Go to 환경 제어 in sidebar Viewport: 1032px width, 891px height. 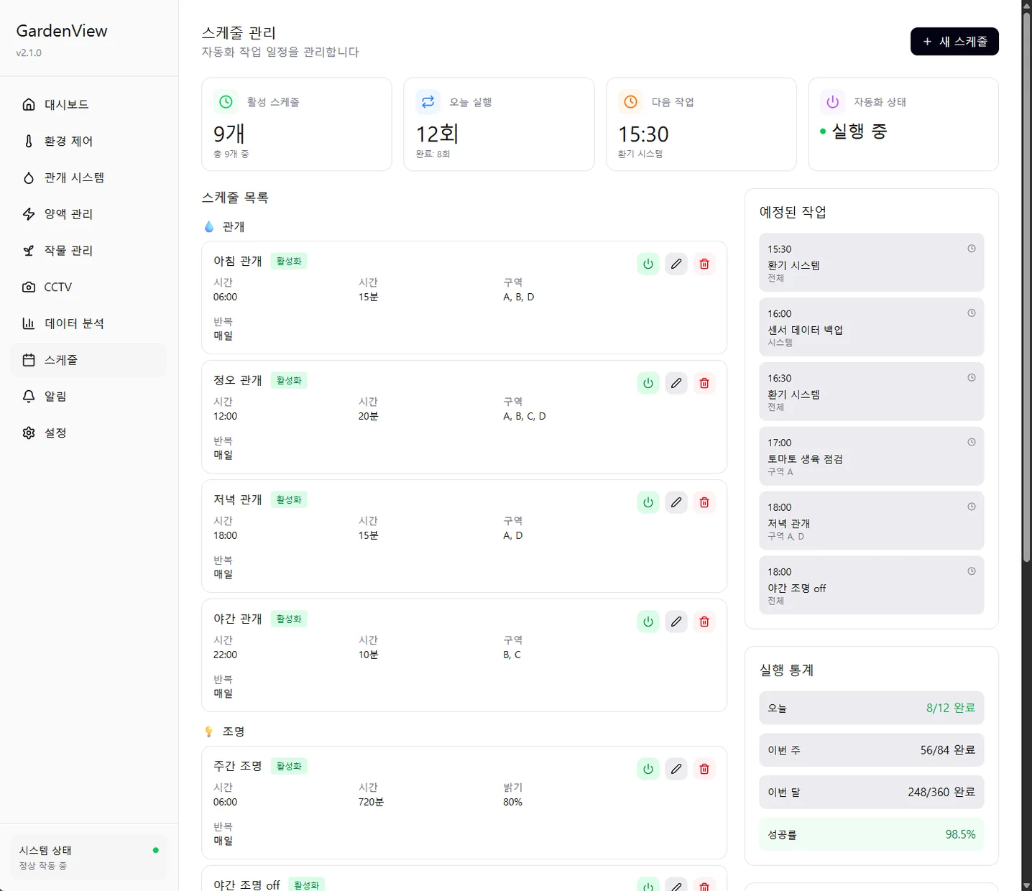pyautogui.click(x=88, y=141)
